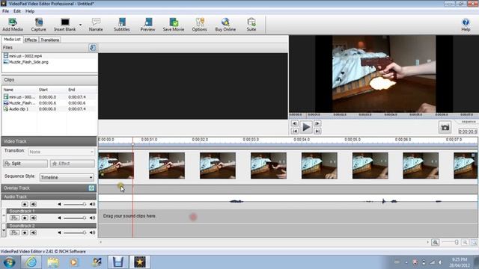
Task: Click the timeline ruler at 0:00:05.0
Action: [x=353, y=140]
